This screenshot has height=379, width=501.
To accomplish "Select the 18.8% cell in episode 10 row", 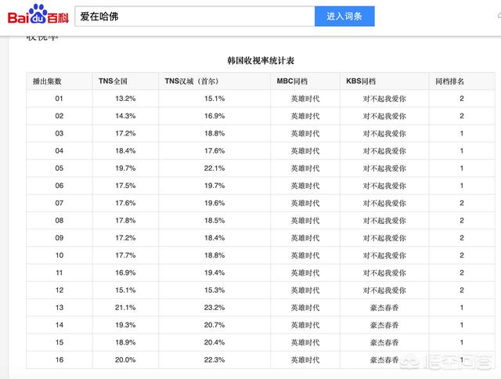I will tap(214, 255).
